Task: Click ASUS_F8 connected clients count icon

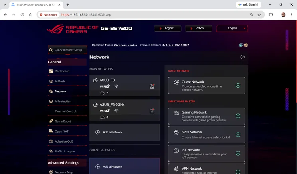Action: point(102,93)
